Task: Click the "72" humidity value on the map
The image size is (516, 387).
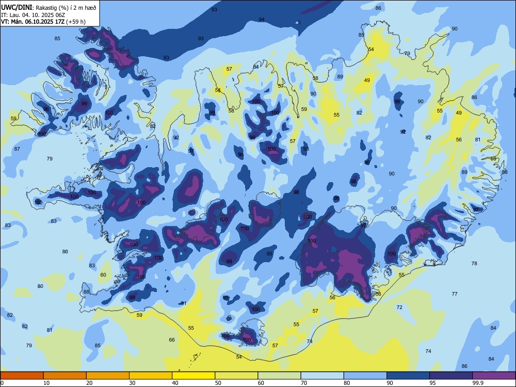Action: point(399,307)
